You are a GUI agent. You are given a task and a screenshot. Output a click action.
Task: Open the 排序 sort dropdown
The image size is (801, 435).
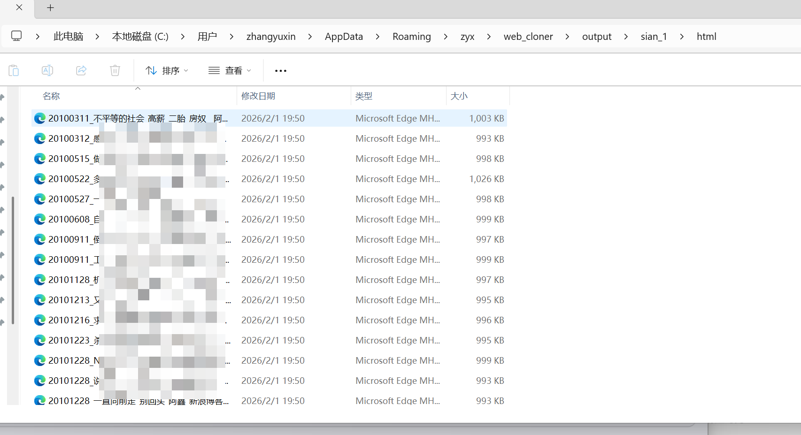[167, 70]
